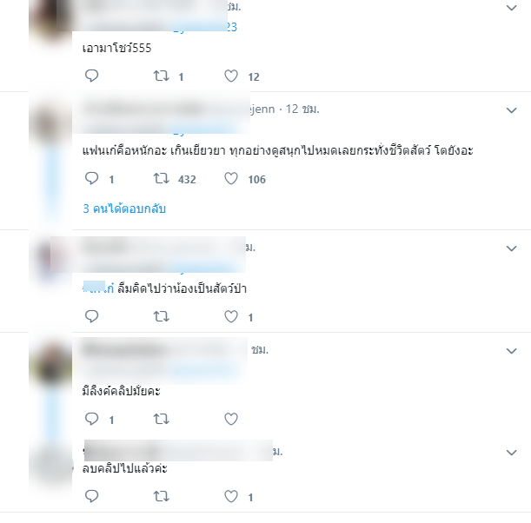This screenshot has width=531, height=523.
Task: Open the chevron menu on the 12 ชม. tweet
Action: (511, 110)
